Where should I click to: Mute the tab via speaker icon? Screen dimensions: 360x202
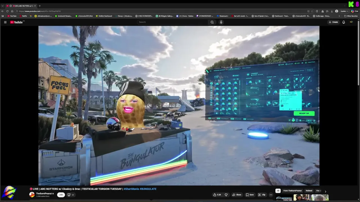click(x=10, y=6)
